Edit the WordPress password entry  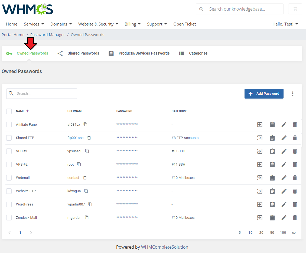pos(284,204)
